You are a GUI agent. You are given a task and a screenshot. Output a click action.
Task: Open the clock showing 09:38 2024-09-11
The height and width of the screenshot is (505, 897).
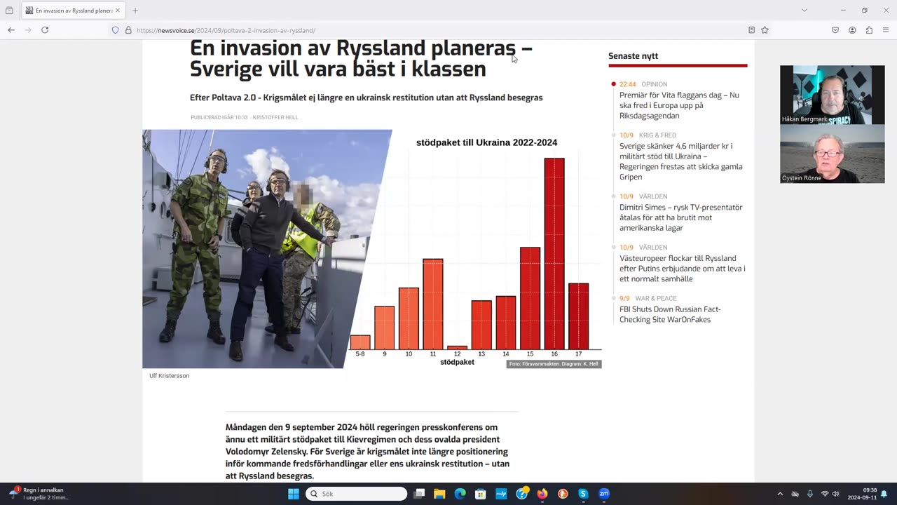(862, 494)
